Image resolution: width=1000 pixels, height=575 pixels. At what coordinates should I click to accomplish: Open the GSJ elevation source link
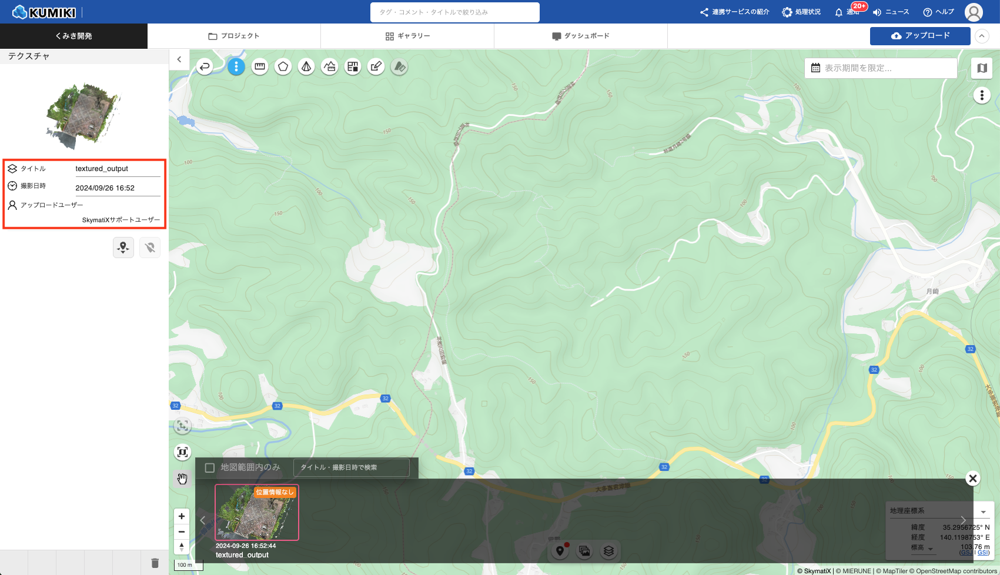966,553
